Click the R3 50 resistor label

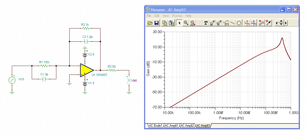tap(112, 67)
